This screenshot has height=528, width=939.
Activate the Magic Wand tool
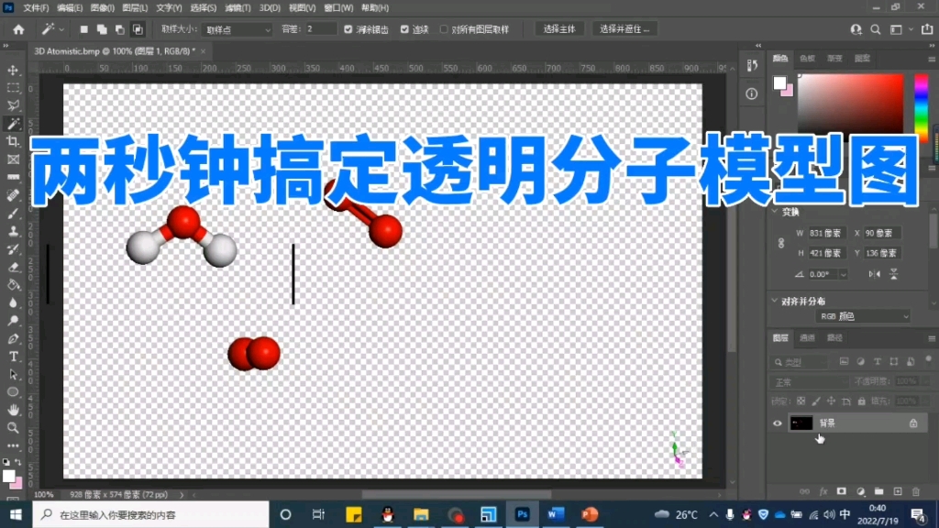pos(13,120)
